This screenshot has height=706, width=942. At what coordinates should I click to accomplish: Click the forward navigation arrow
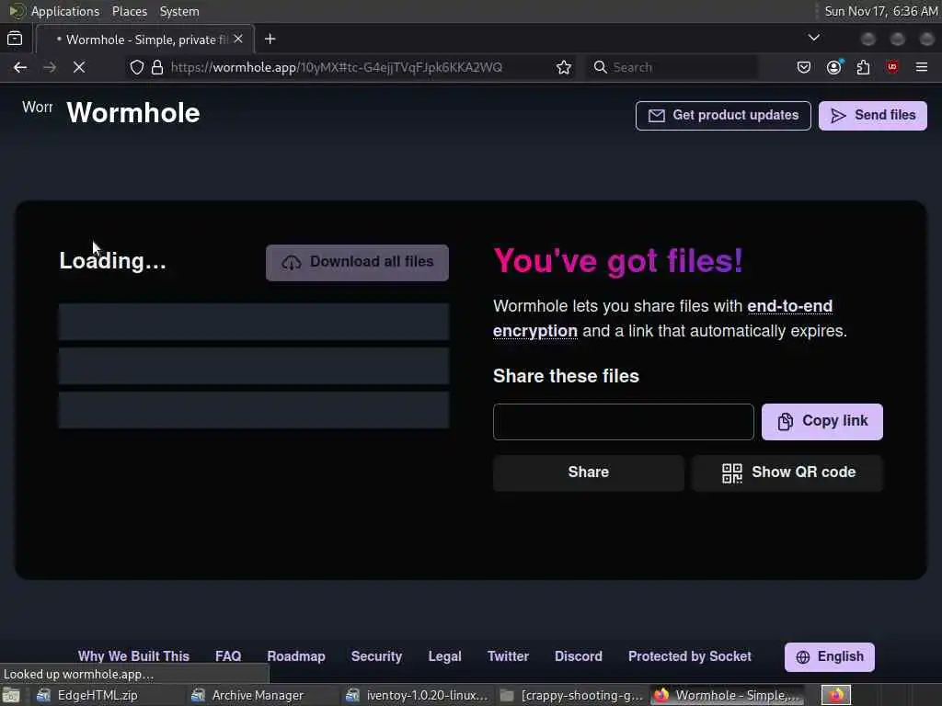point(50,67)
